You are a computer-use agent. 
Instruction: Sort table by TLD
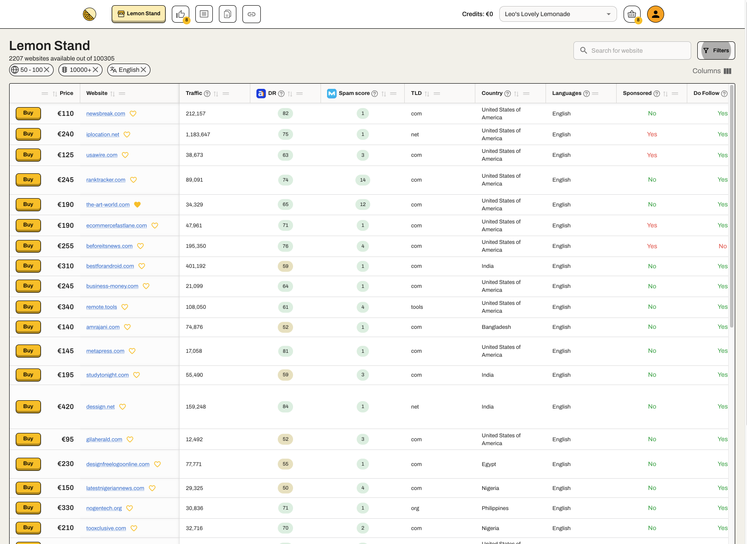click(x=427, y=94)
